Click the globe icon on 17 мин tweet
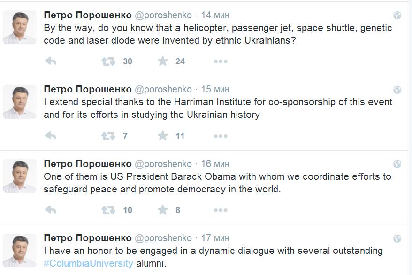The width and height of the screenshot is (412, 275). coord(397,238)
